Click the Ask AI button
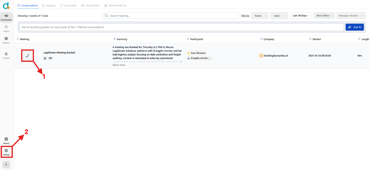 tap(354, 27)
